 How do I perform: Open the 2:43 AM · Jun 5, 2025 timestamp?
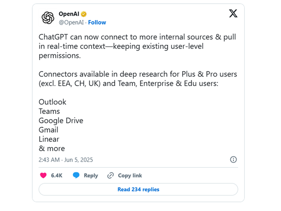[66, 160]
